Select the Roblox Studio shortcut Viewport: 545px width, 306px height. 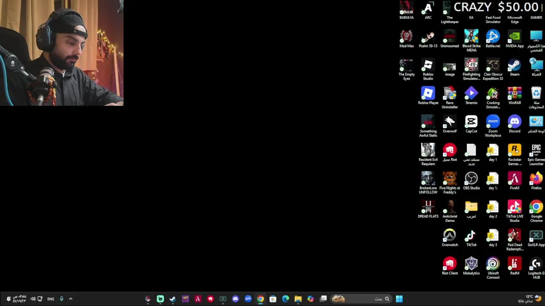point(428,69)
